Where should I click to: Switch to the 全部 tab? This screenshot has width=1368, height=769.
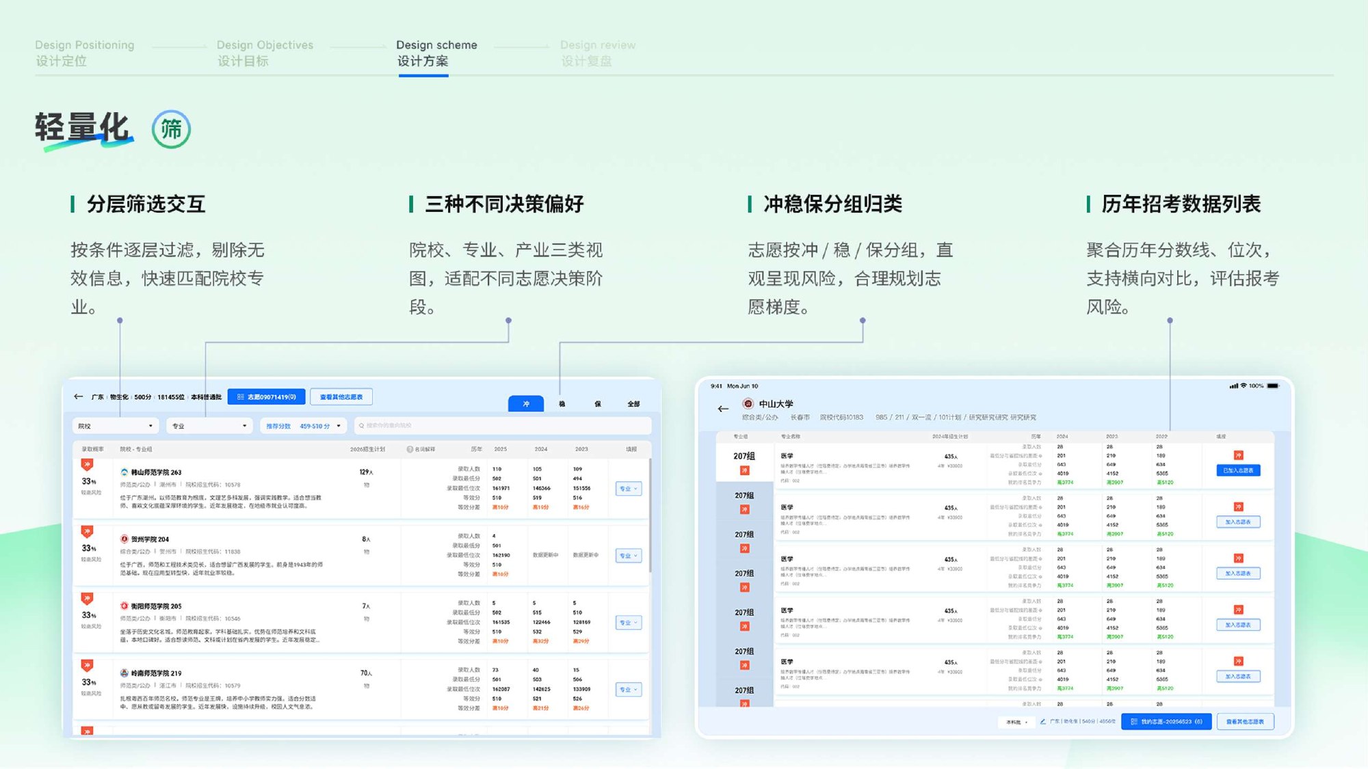(633, 403)
